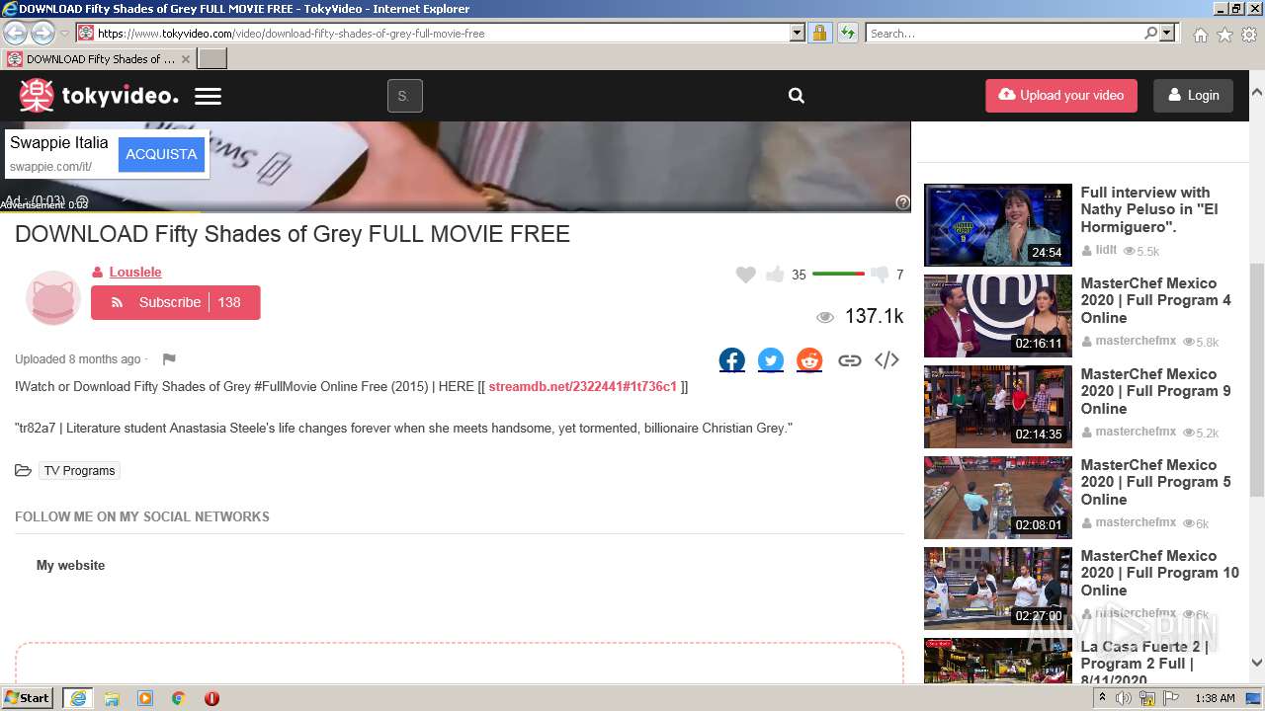Click the copy link chain icon
Image resolution: width=1265 pixels, height=711 pixels.
pyautogui.click(x=849, y=360)
